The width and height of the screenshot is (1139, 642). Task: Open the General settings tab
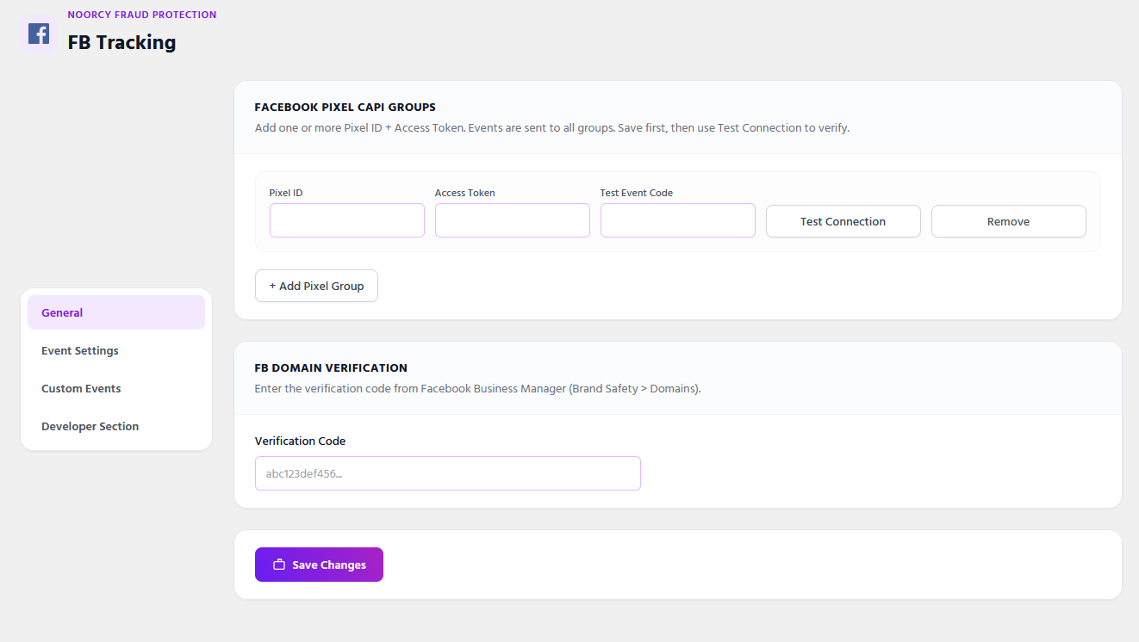click(x=116, y=312)
